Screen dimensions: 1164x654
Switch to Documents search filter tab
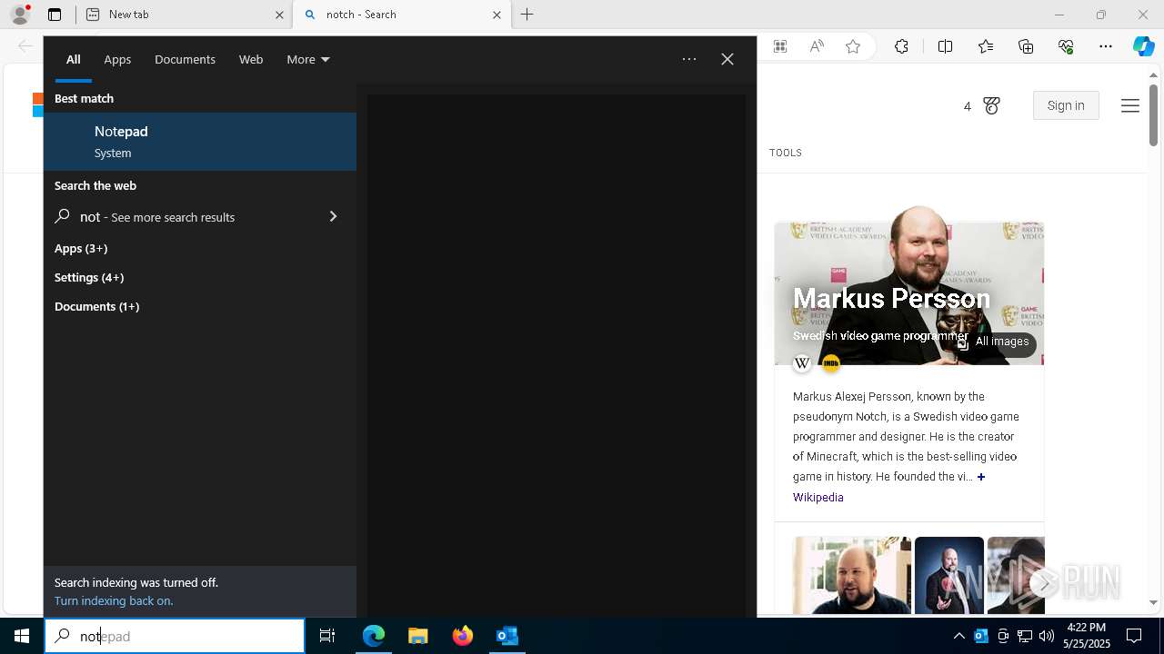point(185,59)
